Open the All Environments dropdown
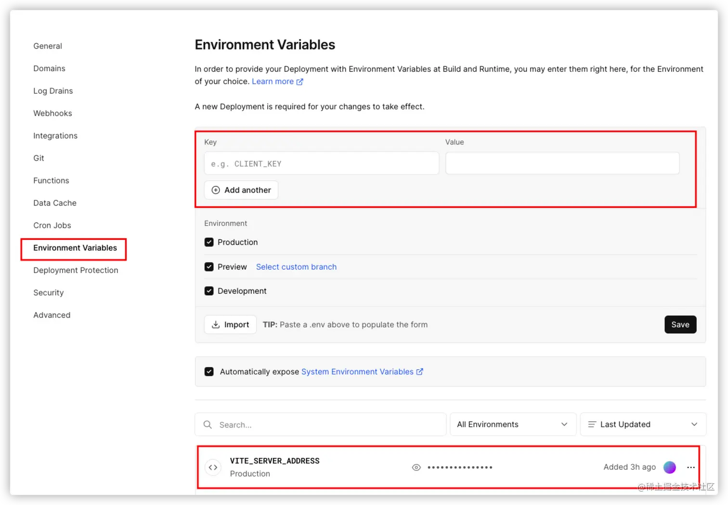728x505 pixels. pos(513,424)
